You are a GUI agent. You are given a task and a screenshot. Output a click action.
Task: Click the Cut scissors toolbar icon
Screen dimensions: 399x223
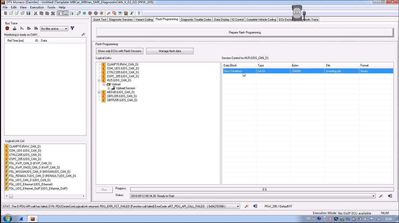(x=36, y=13)
